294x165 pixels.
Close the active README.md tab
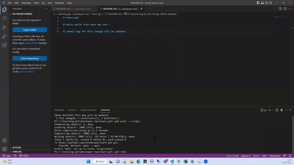pyautogui.click(x=141, y=9)
